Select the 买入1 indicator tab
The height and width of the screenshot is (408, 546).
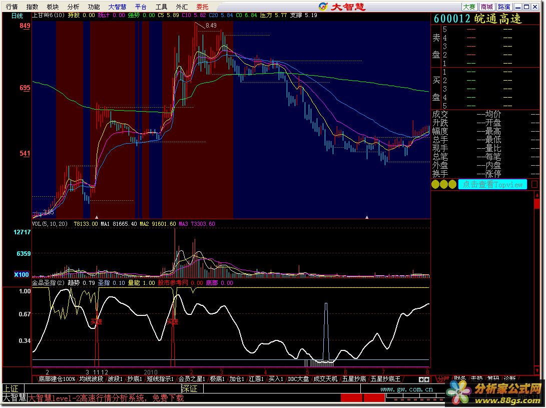tap(276, 379)
